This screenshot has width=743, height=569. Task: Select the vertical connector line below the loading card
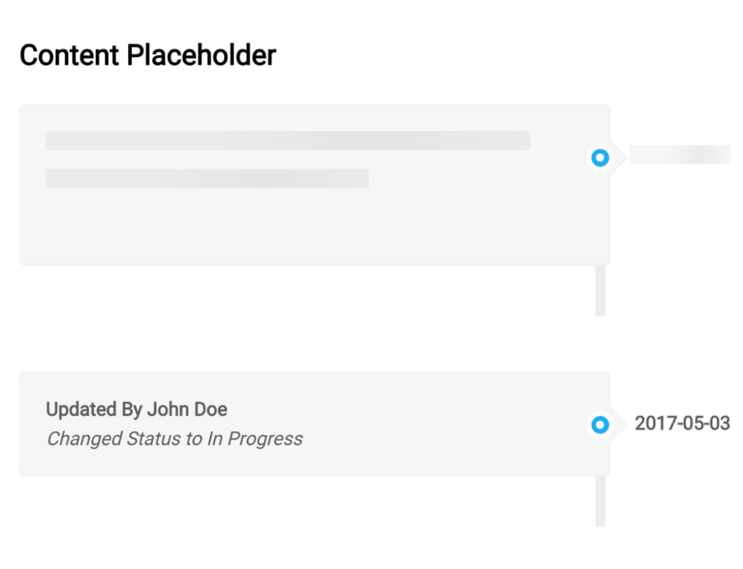click(600, 290)
